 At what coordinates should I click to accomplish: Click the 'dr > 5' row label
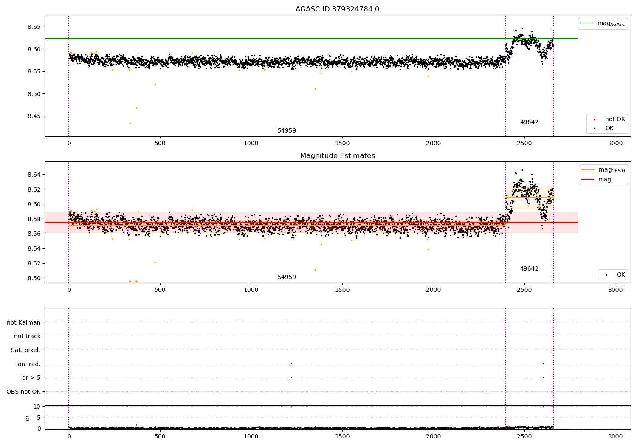click(x=31, y=378)
